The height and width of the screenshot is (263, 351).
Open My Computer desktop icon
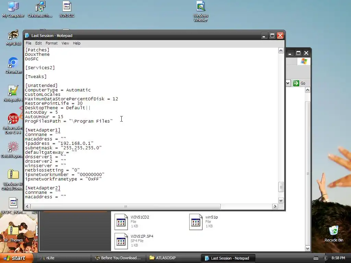(13, 9)
